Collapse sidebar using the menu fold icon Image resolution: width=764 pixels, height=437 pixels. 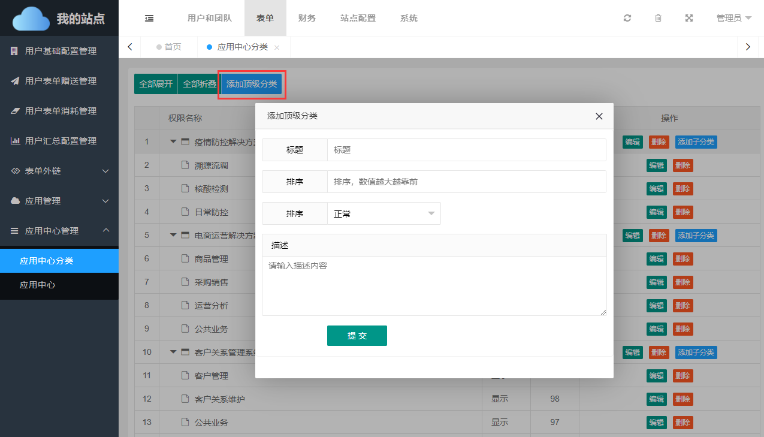[x=149, y=18]
